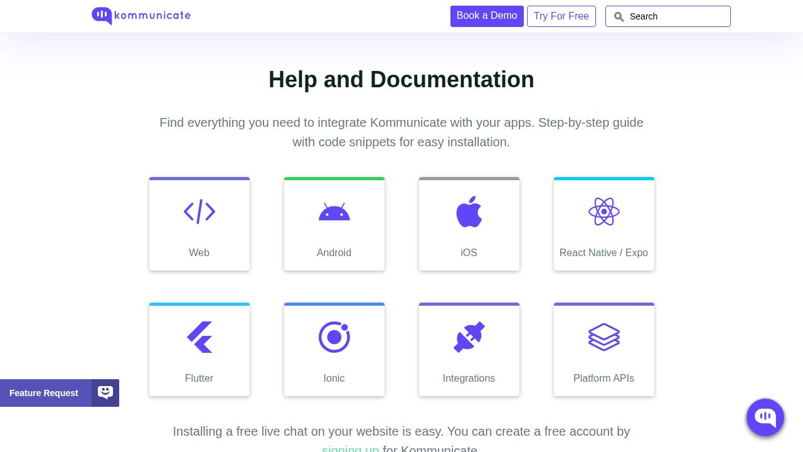This screenshot has width=803, height=452.
Task: Choose the React atom icon
Action: click(x=604, y=212)
